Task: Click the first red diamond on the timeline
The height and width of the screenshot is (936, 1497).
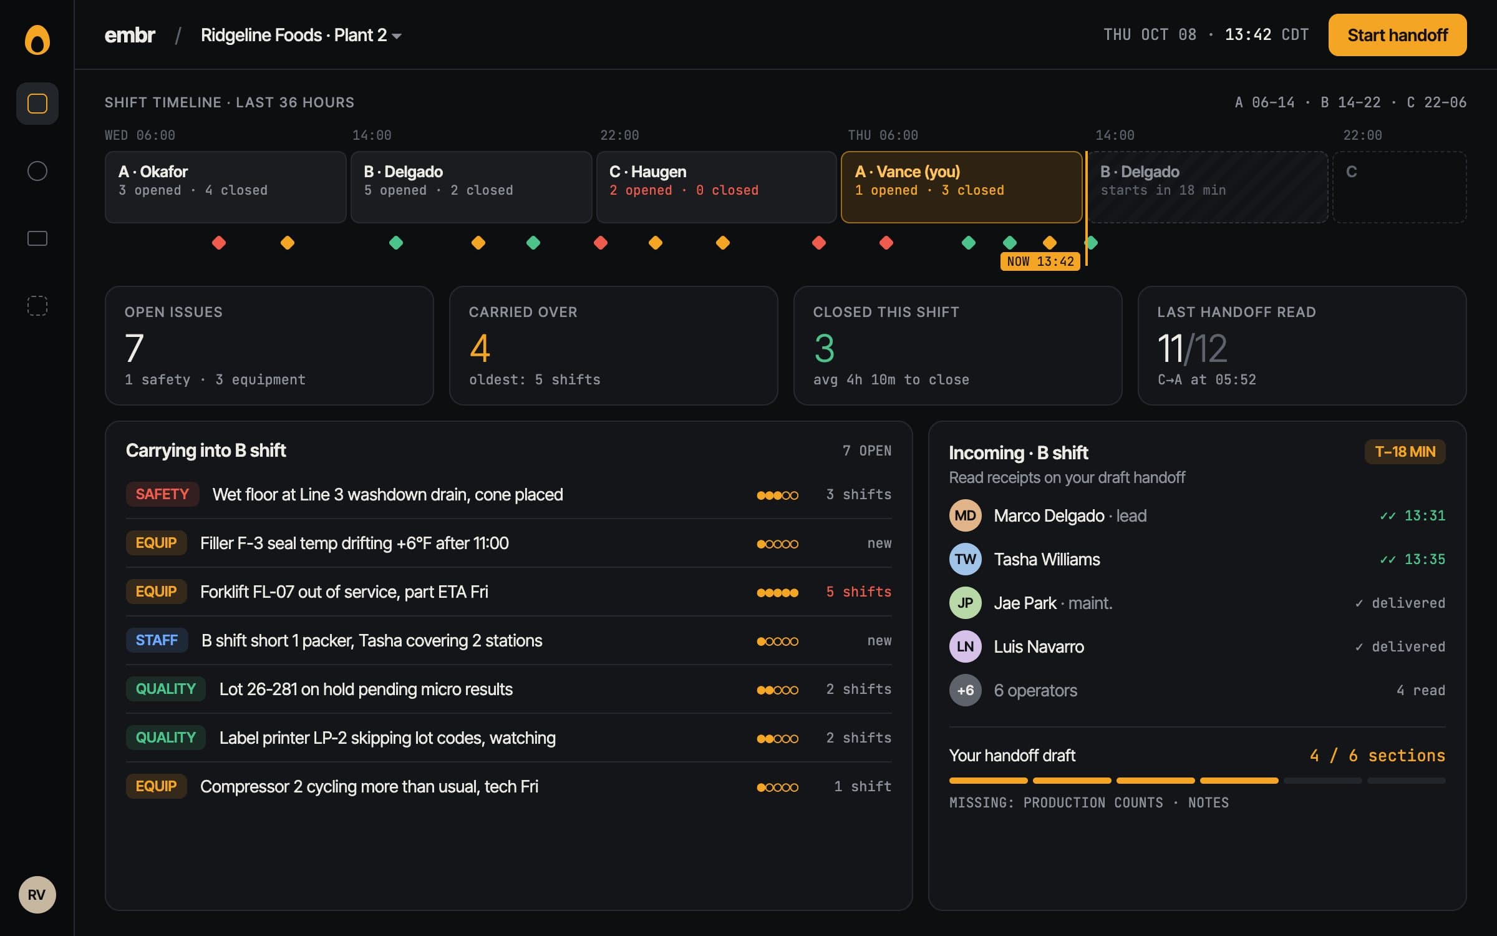Action: point(219,243)
